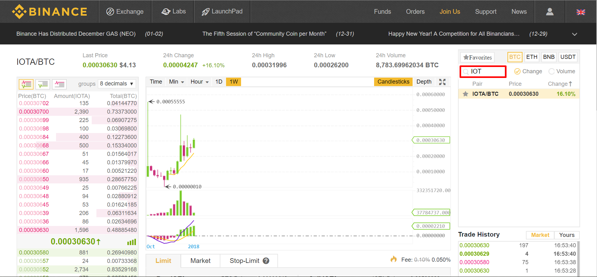Screen dimensions: 597x277
Task: Click the Stop-Limit help question mark
Action: point(266,261)
